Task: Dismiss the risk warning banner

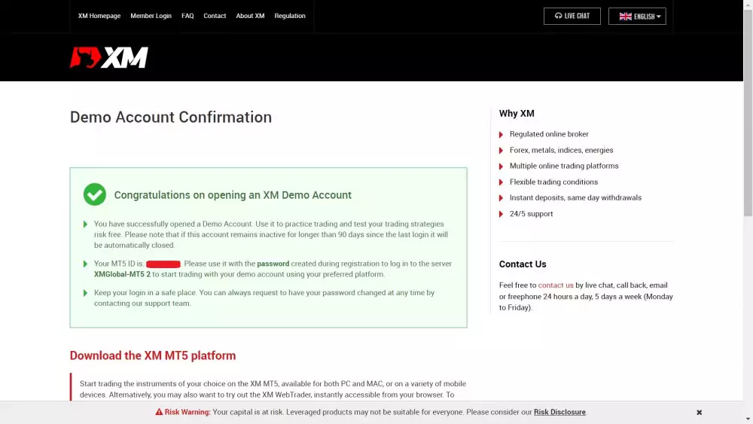Action: pos(700,413)
